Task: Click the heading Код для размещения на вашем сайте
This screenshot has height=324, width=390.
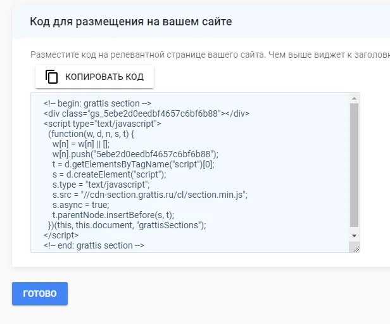Action: (x=131, y=22)
